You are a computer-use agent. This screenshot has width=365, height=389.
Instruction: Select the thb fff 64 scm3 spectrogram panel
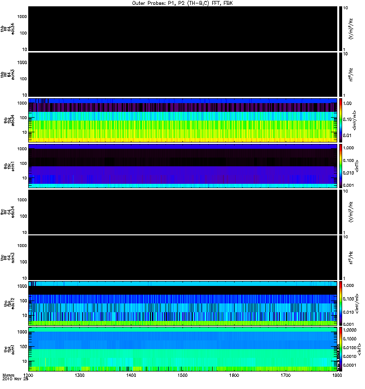[x=182, y=74]
